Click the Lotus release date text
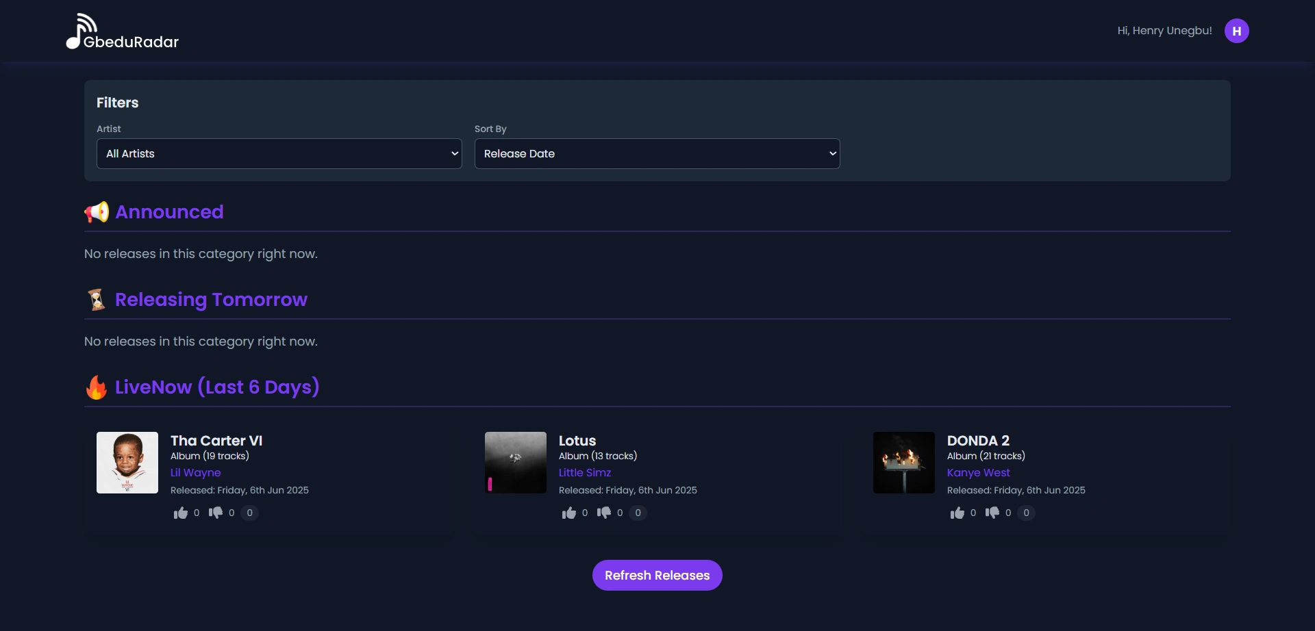Viewport: 1315px width, 631px height. pyautogui.click(x=628, y=491)
